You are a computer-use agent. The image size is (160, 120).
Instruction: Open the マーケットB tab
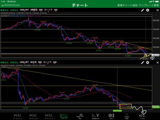point(33,117)
